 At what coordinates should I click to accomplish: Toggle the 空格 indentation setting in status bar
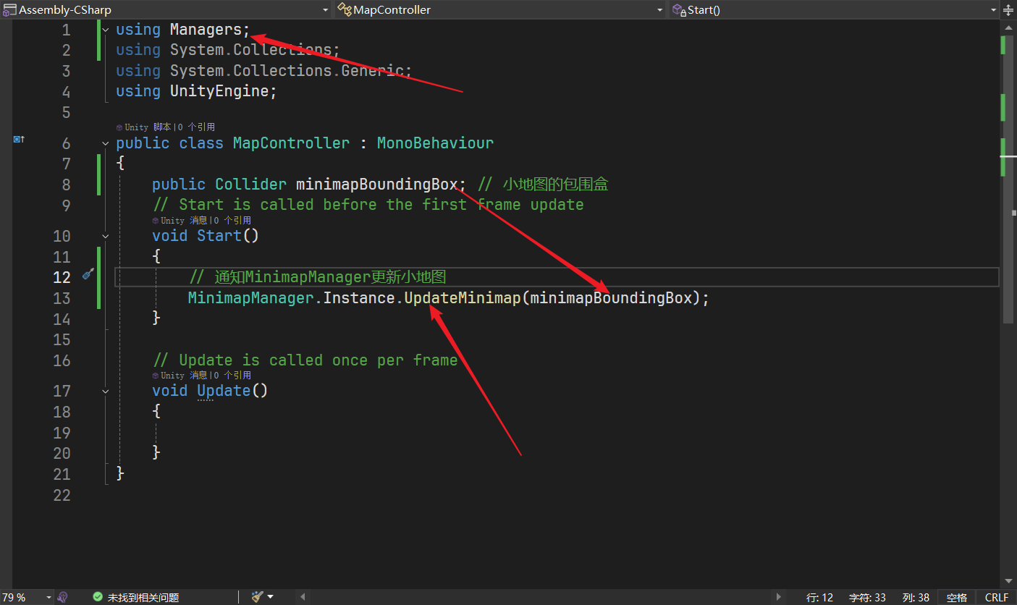click(956, 597)
